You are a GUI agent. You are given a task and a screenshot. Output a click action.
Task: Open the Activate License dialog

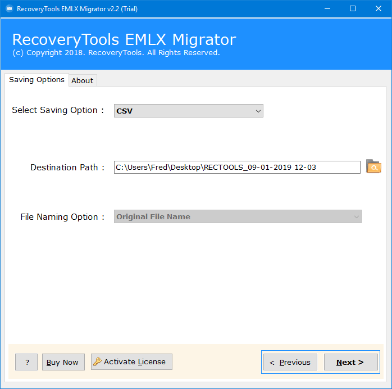[x=131, y=361]
